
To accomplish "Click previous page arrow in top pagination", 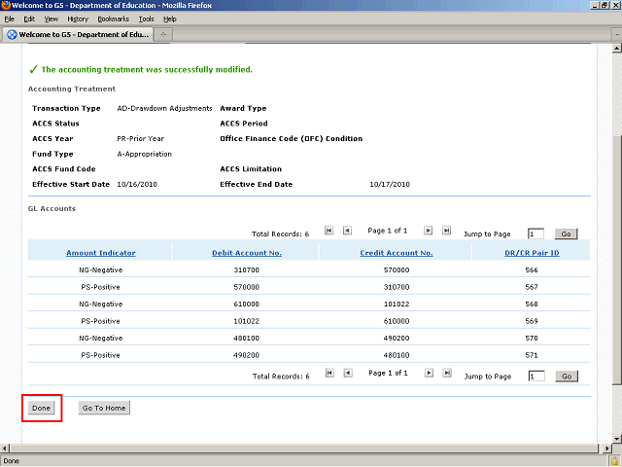I will tap(347, 231).
